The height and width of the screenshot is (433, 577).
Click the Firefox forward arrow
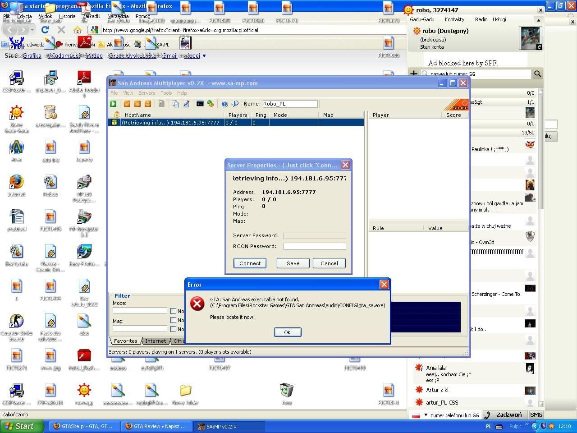pos(23,30)
